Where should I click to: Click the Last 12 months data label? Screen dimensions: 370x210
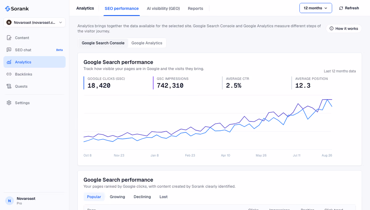pos(340,71)
